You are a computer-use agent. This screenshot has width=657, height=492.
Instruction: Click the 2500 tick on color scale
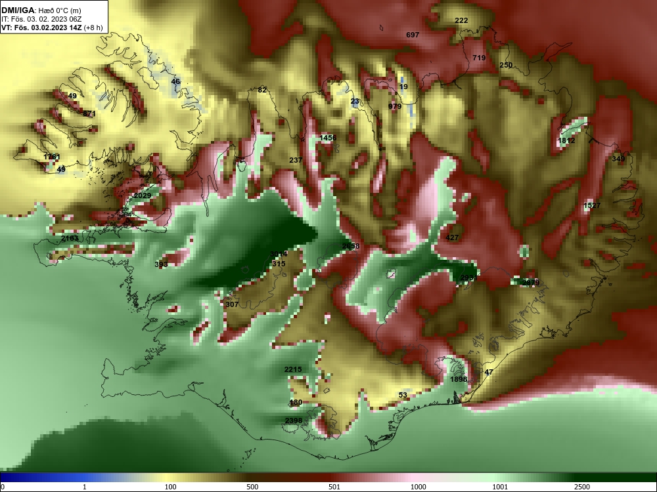click(582, 487)
